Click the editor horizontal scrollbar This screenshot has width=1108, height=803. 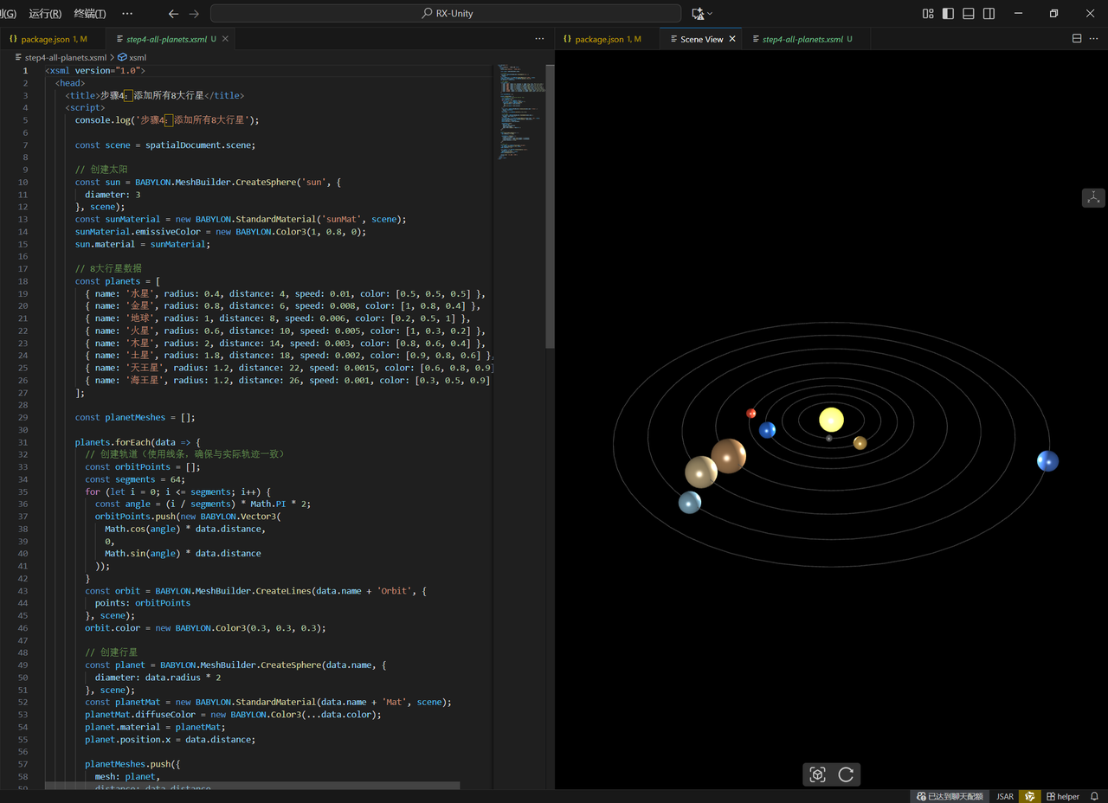click(253, 786)
